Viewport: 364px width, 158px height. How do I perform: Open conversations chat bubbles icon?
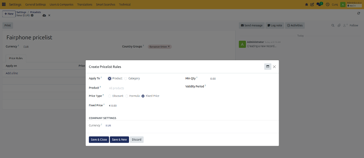click(x=319, y=4)
